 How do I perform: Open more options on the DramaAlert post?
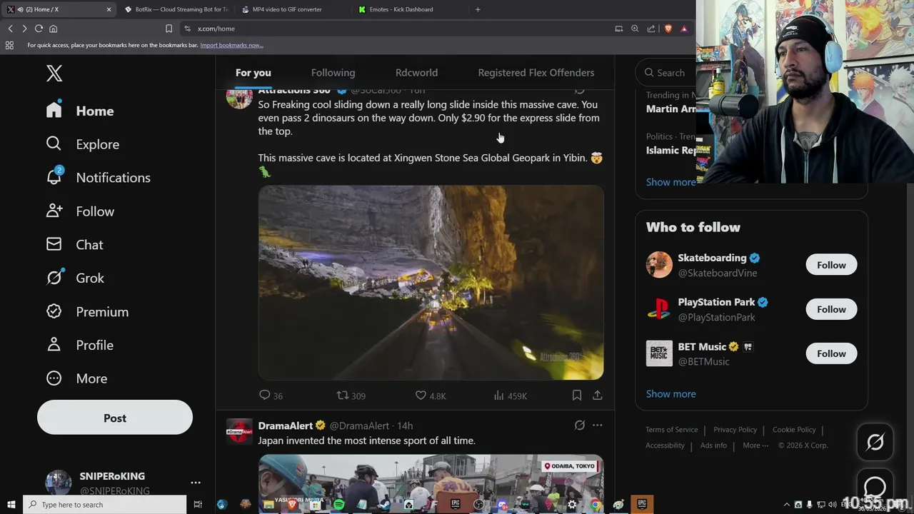pos(598,425)
